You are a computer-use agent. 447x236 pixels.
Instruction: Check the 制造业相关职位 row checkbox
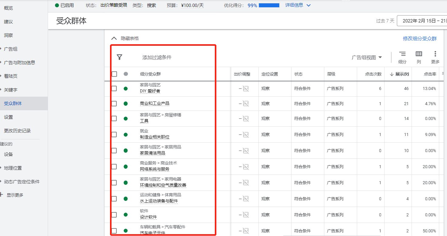pos(114,135)
